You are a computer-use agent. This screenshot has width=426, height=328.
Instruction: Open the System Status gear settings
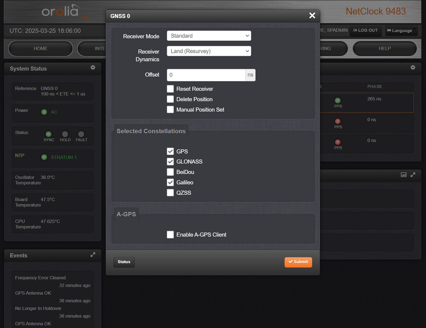click(x=93, y=67)
